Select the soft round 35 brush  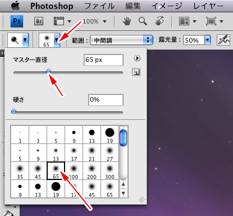[x=20, y=171]
